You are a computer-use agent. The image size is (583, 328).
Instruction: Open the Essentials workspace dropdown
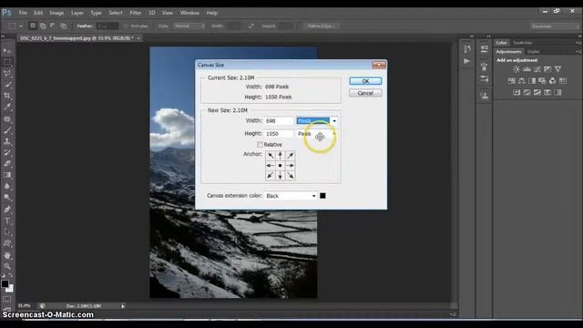[x=555, y=26]
